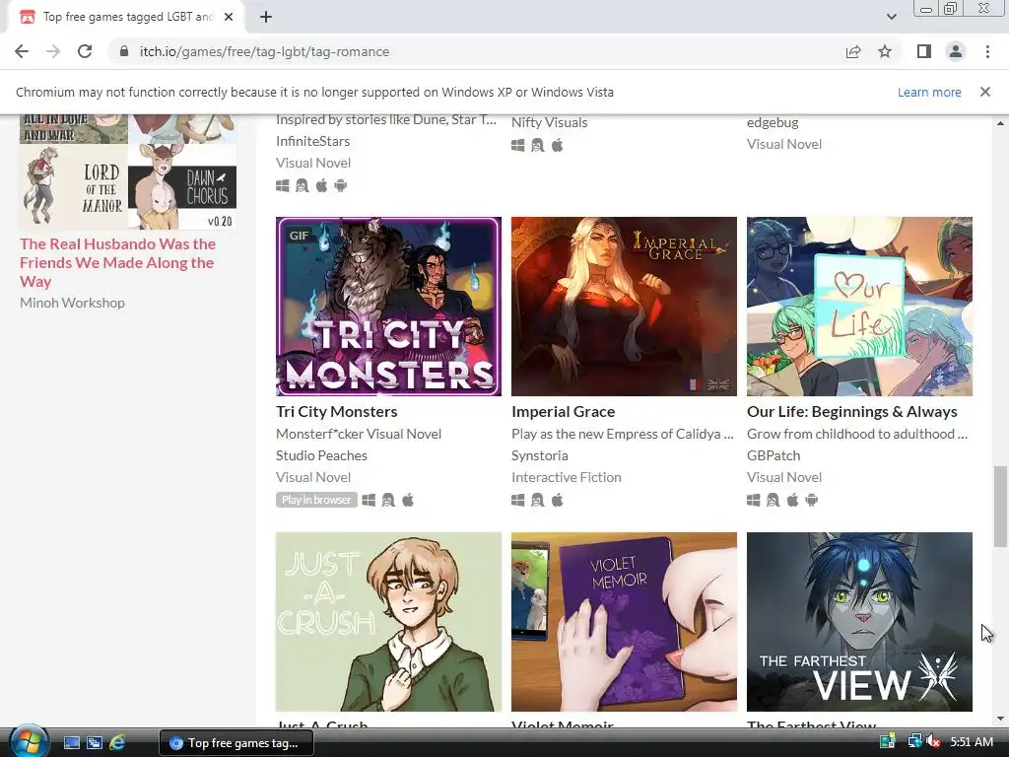Open the Violet Memoir cover image
1009x757 pixels.
click(624, 622)
